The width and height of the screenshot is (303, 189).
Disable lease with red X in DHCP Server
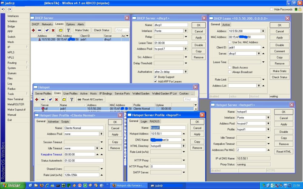pos(53,30)
